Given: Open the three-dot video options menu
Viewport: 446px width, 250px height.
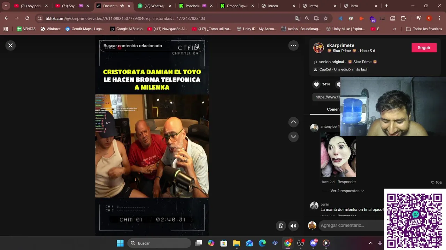Looking at the screenshot, I should tap(293, 45).
